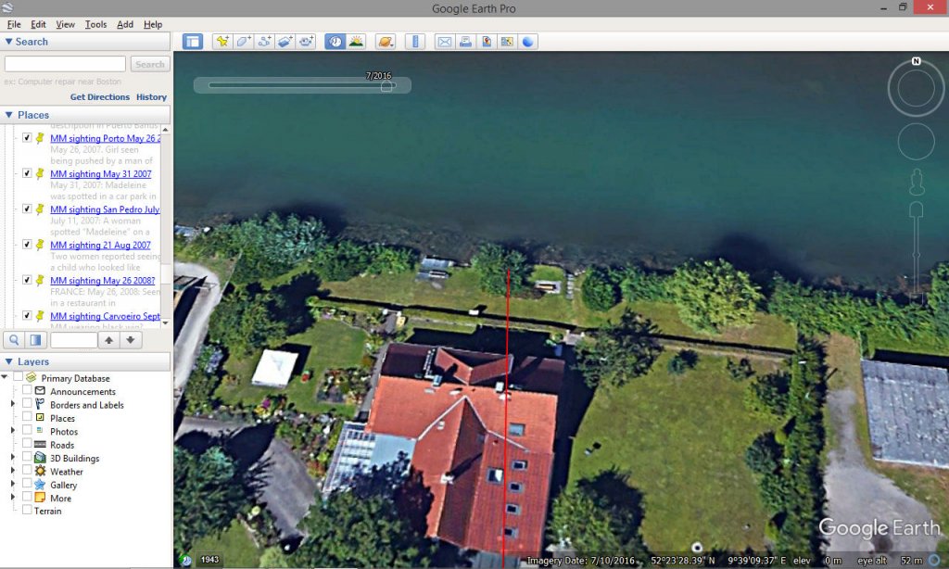This screenshot has width=949, height=569.
Task: Click the historical imagery time slider handle
Action: [x=386, y=86]
